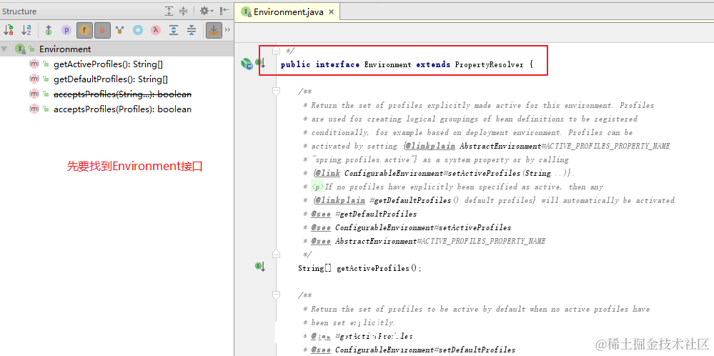Screen dimensions: 714x356
Task: Click 'String[] getActiveProfiles();' code line
Action: click(x=360, y=269)
